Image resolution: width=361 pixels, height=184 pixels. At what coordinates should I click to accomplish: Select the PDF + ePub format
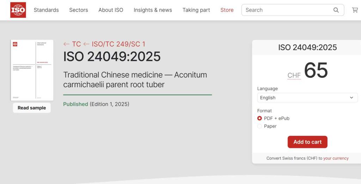click(260, 118)
